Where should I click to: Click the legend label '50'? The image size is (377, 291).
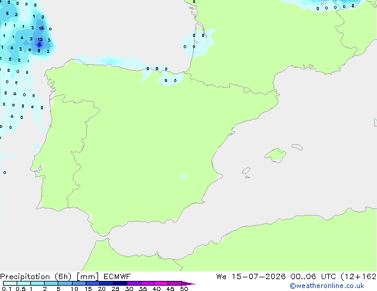pos(184,289)
